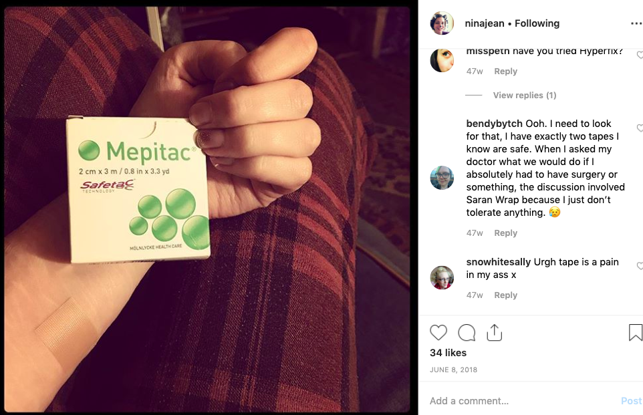Open misspeth's profile avatar
643x415 pixels.
tap(442, 60)
